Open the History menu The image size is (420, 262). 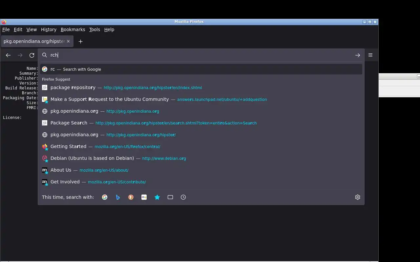49,29
